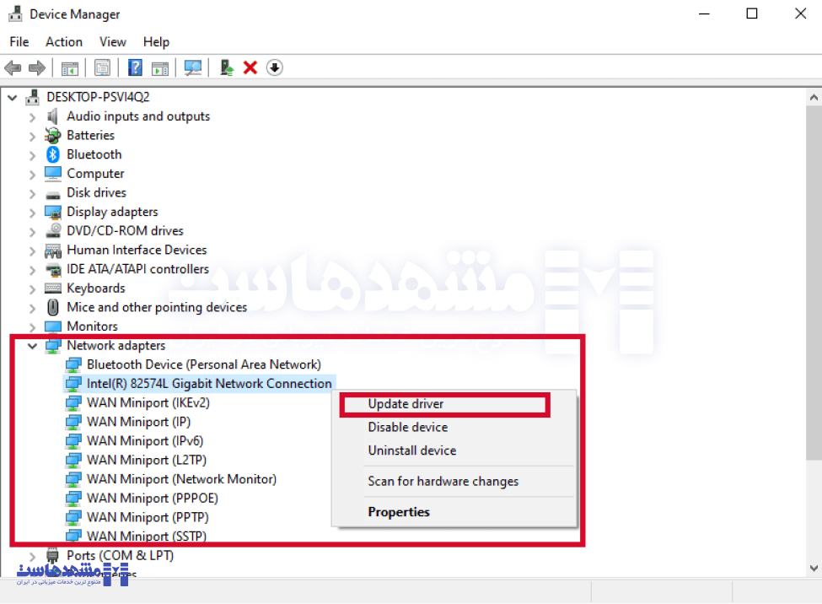Click the Back arrow toolbar icon
Image resolution: width=822 pixels, height=604 pixels.
click(13, 67)
